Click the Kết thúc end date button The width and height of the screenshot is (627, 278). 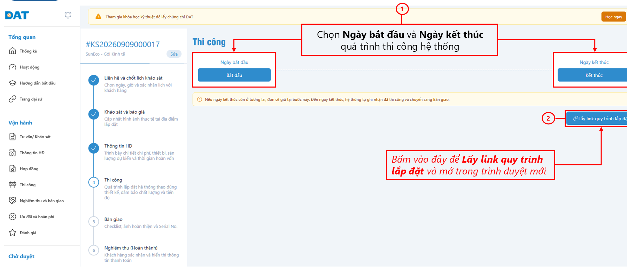coord(592,75)
